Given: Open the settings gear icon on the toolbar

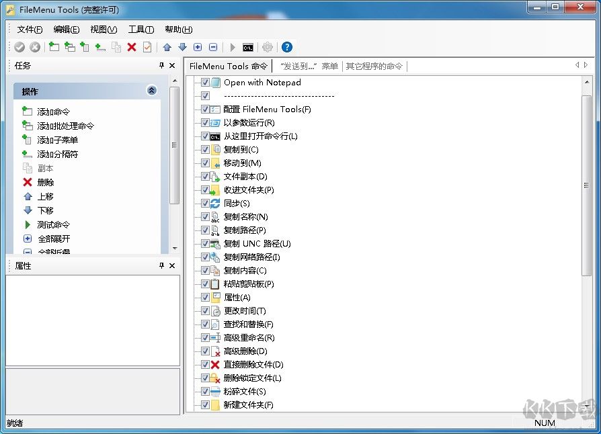Looking at the screenshot, I should click(267, 47).
